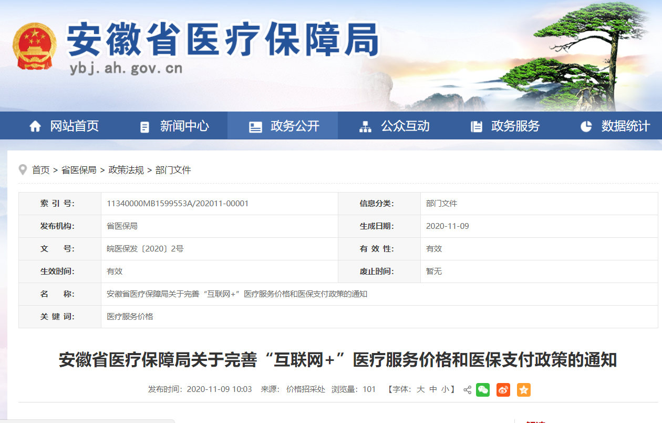Image resolution: width=662 pixels, height=423 pixels.
Task: Click the site URL ybj.ah.gov.cn
Action: click(x=126, y=68)
